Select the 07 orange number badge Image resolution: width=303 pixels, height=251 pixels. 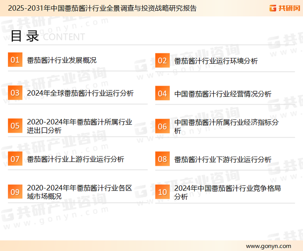(x=15, y=159)
